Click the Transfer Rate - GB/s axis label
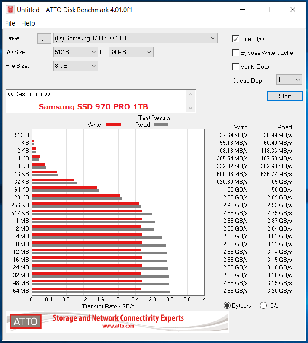This screenshot has height=343, width=308. [108, 306]
